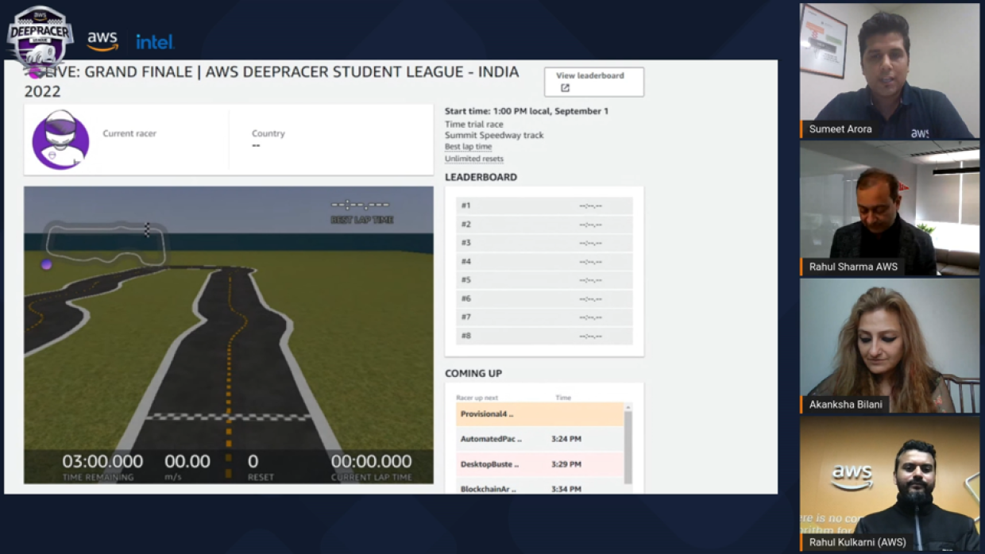Image resolution: width=985 pixels, height=554 pixels.
Task: Click the external link icon under View leaderboard
Action: 565,88
